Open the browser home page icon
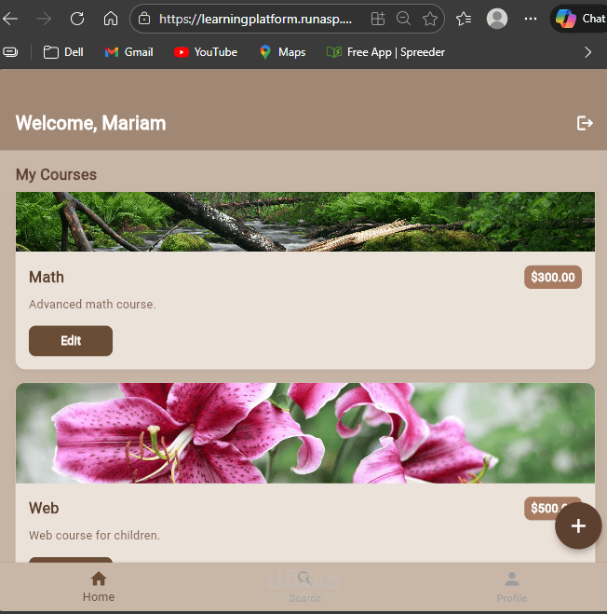Viewport: 607px width, 614px height. click(111, 19)
